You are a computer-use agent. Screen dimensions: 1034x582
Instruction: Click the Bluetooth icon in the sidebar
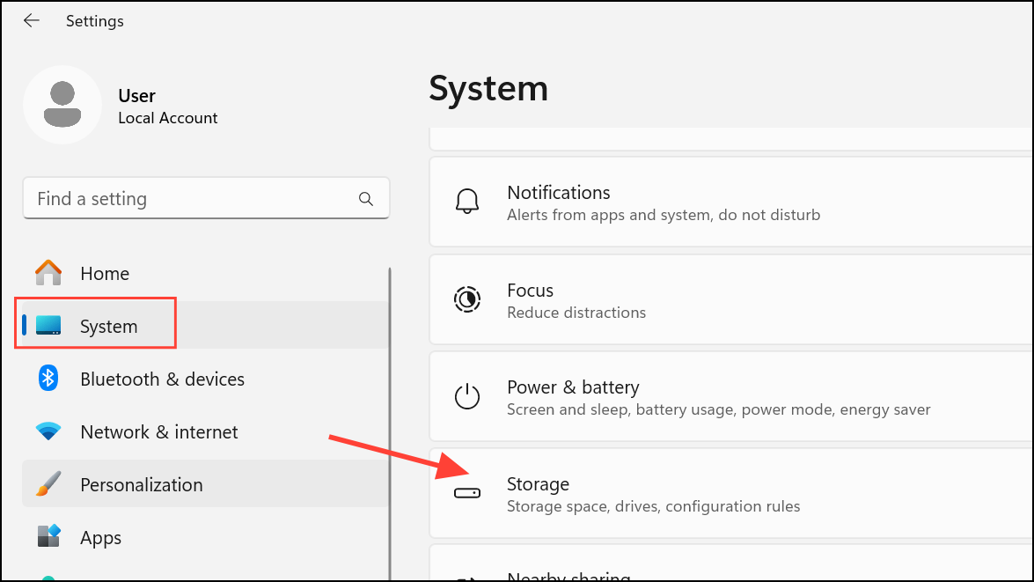point(48,378)
